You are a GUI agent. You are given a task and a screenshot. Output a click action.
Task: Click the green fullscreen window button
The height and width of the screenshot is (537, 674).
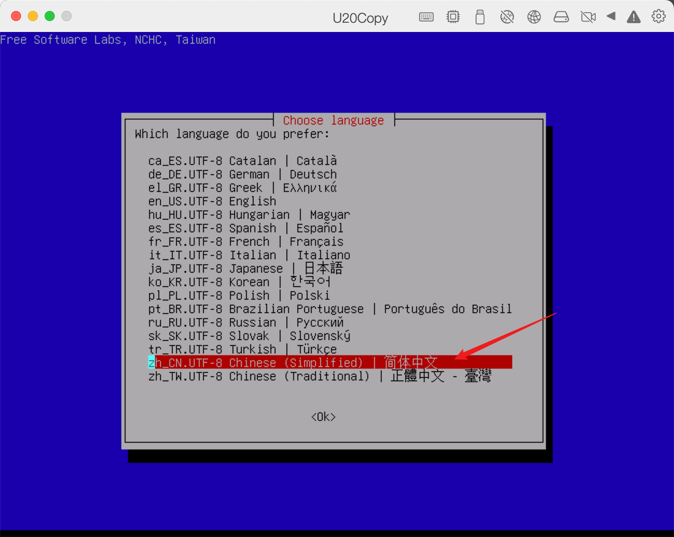[x=50, y=16]
